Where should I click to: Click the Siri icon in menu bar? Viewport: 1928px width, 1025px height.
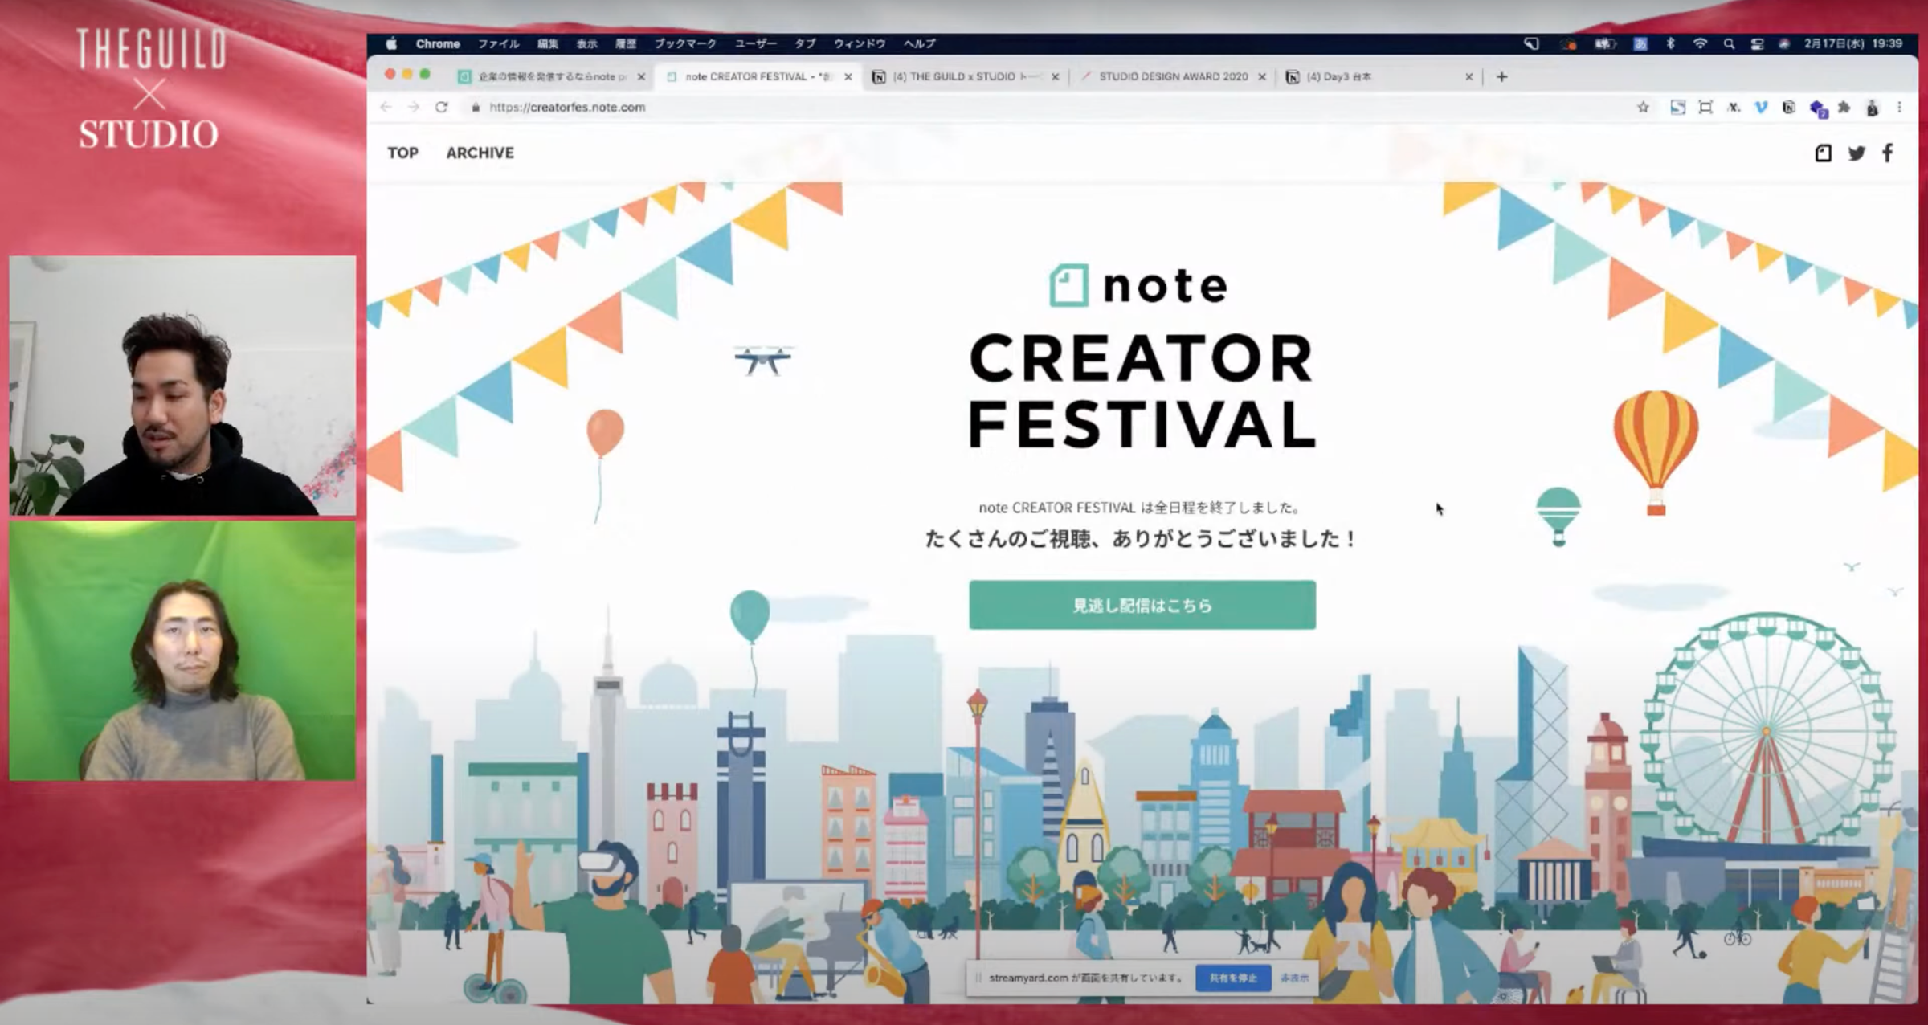pyautogui.click(x=1784, y=43)
